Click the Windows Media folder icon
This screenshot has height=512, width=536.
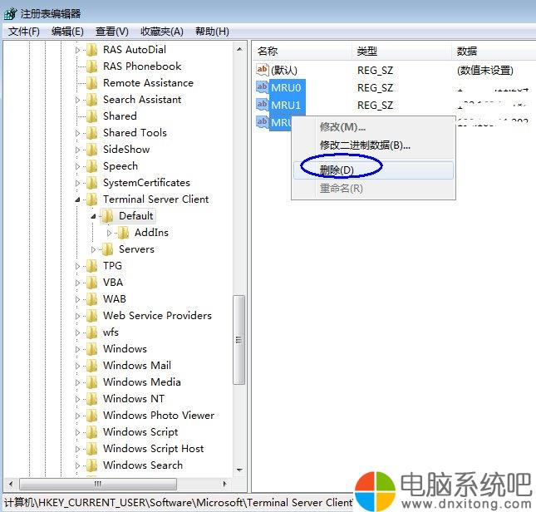[x=91, y=382]
